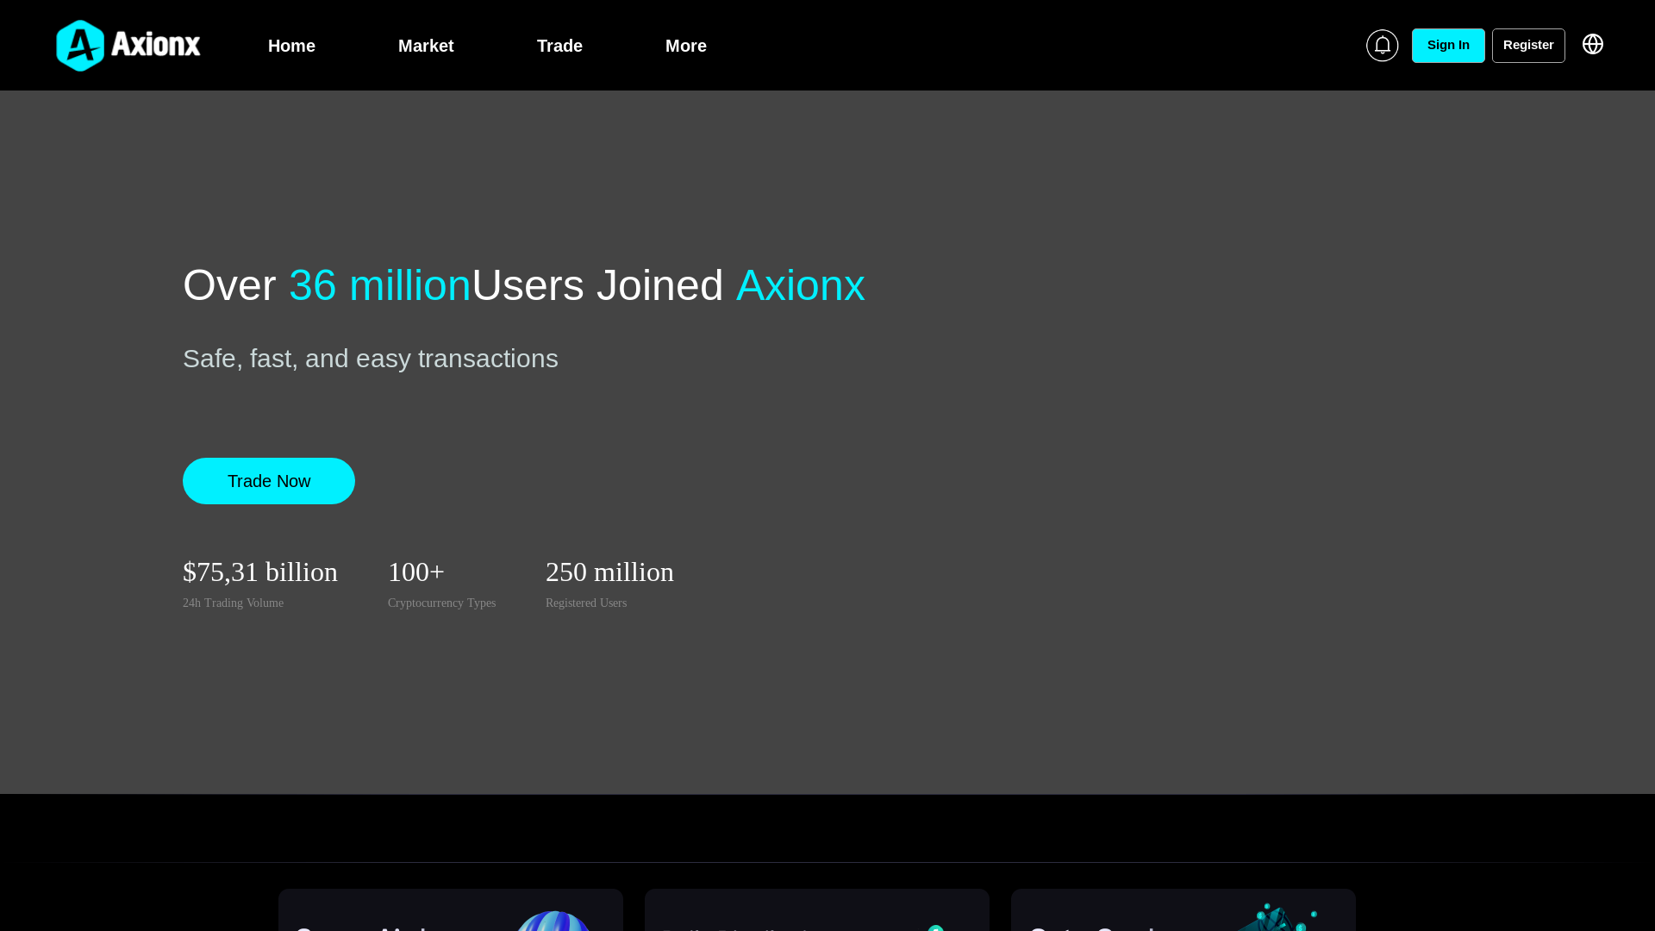
Task: Click the Register button
Action: [1527, 46]
